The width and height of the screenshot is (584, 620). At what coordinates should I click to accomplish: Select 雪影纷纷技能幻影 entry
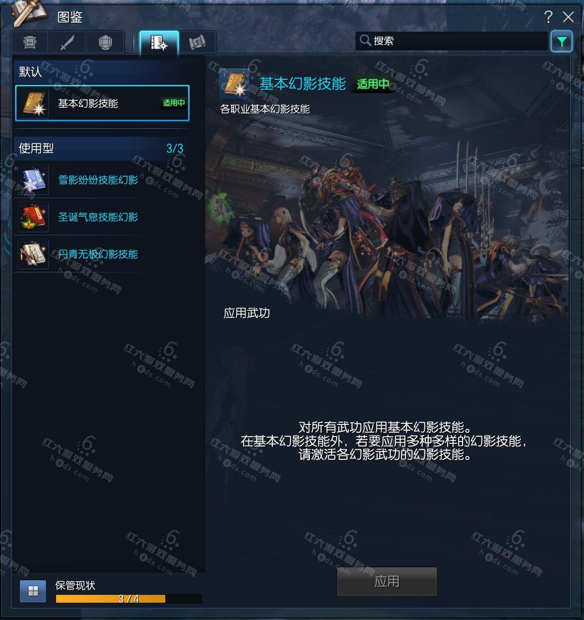pos(98,180)
